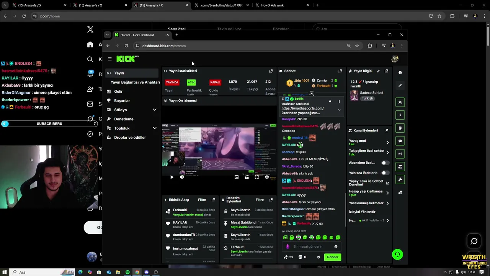Click the Gönder send button
490x276 pixels.
tap(332, 257)
